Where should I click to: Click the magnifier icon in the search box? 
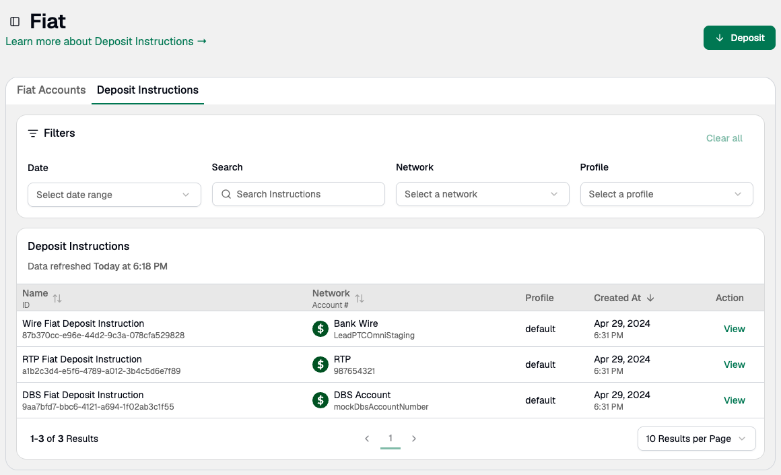[226, 194]
